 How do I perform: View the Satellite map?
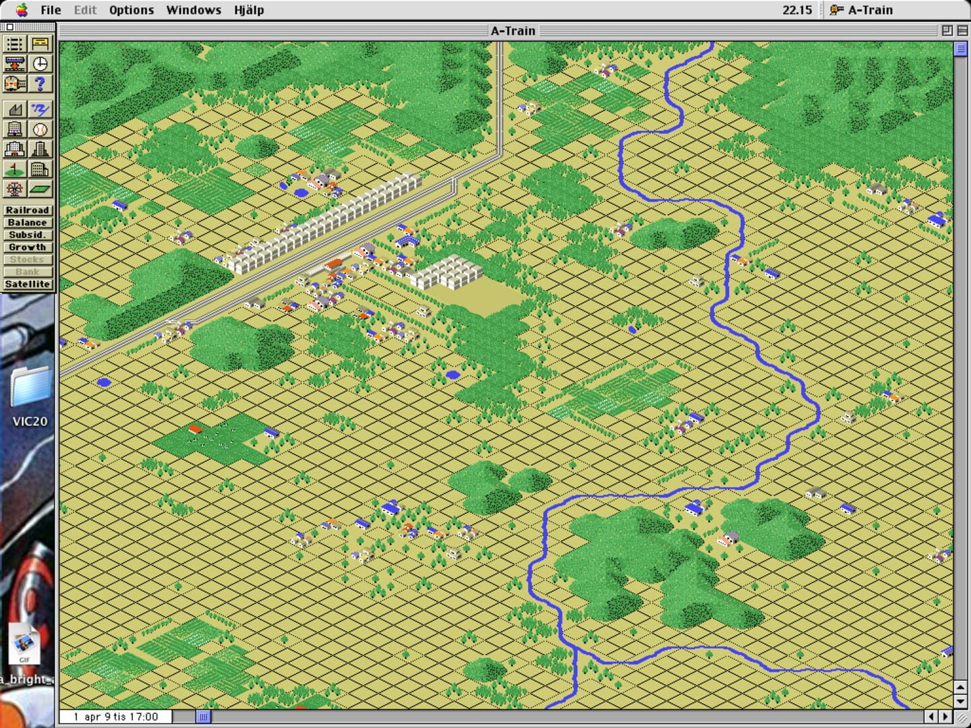pyautogui.click(x=28, y=284)
